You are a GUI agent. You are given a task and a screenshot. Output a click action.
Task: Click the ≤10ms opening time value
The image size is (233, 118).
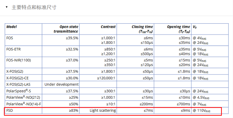[184, 97]
